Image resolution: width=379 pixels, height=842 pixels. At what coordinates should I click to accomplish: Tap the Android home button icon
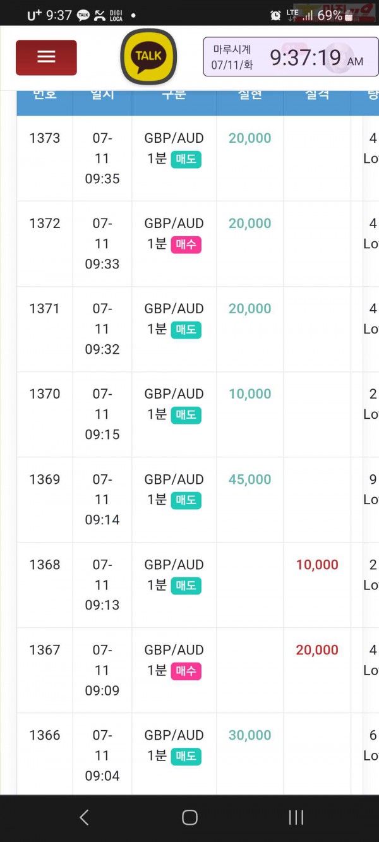click(x=189, y=817)
